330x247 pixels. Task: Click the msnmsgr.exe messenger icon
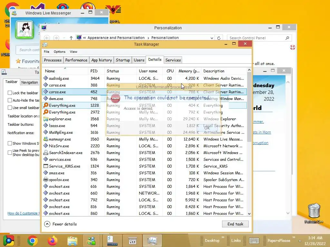[x=45, y=139]
